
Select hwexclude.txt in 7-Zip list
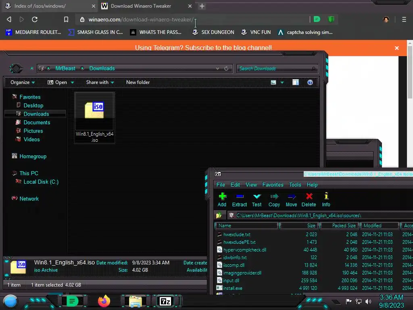(x=237, y=235)
